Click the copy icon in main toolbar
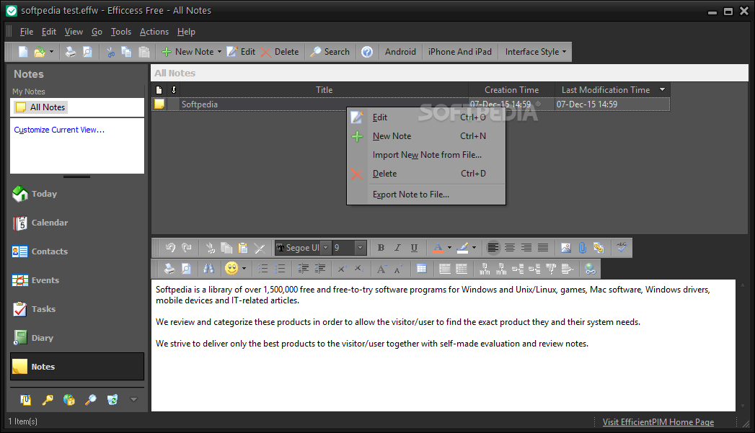The height and width of the screenshot is (433, 755). [x=127, y=51]
